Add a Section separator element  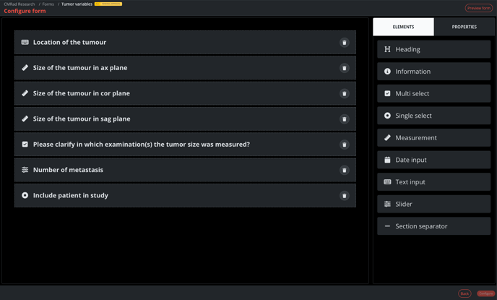tap(433, 226)
